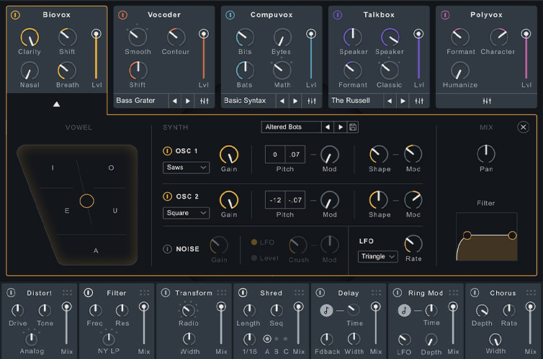
Task: Select Shred pattern C
Action: [285, 339]
